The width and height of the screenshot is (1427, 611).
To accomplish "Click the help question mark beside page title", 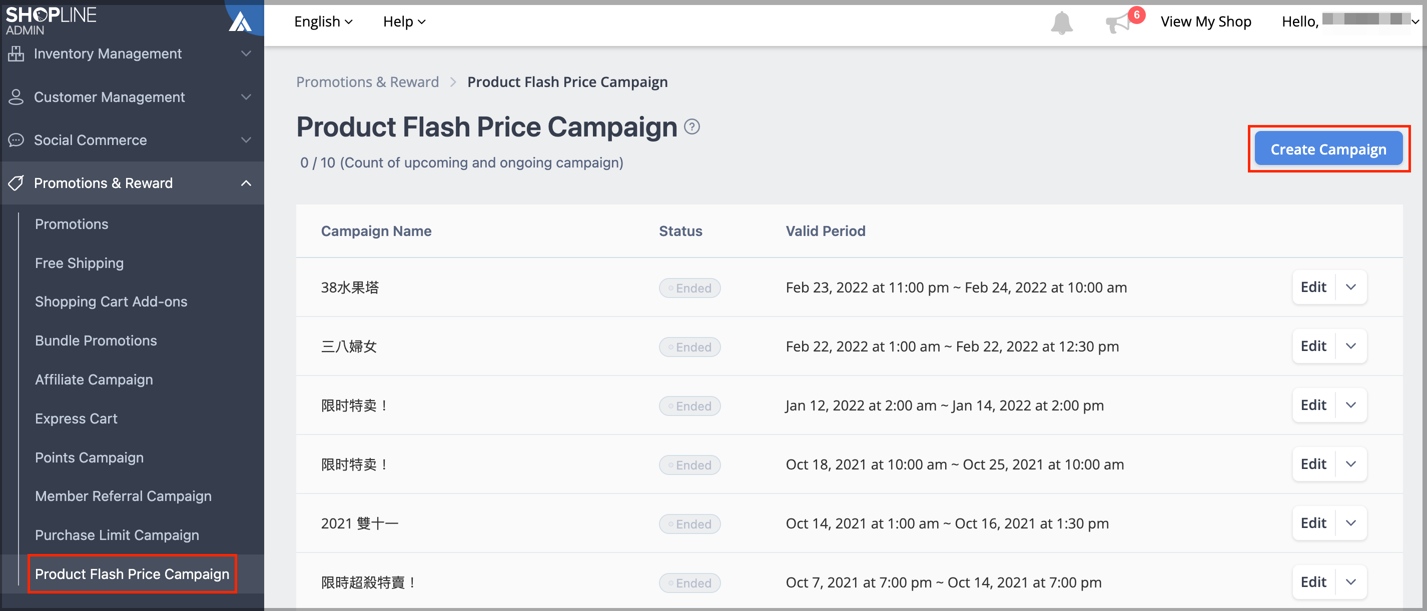I will 692,126.
